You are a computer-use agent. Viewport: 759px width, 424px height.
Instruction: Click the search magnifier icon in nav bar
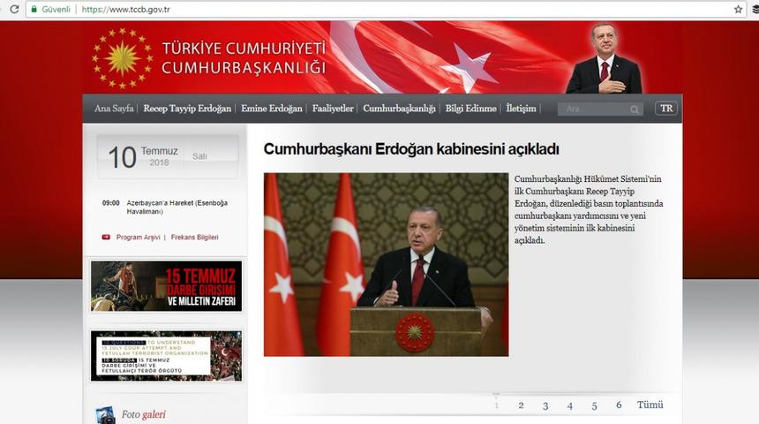tap(634, 110)
